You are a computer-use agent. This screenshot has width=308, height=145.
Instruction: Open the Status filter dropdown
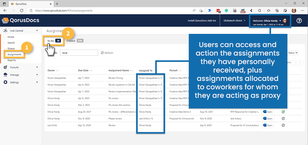point(293,53)
